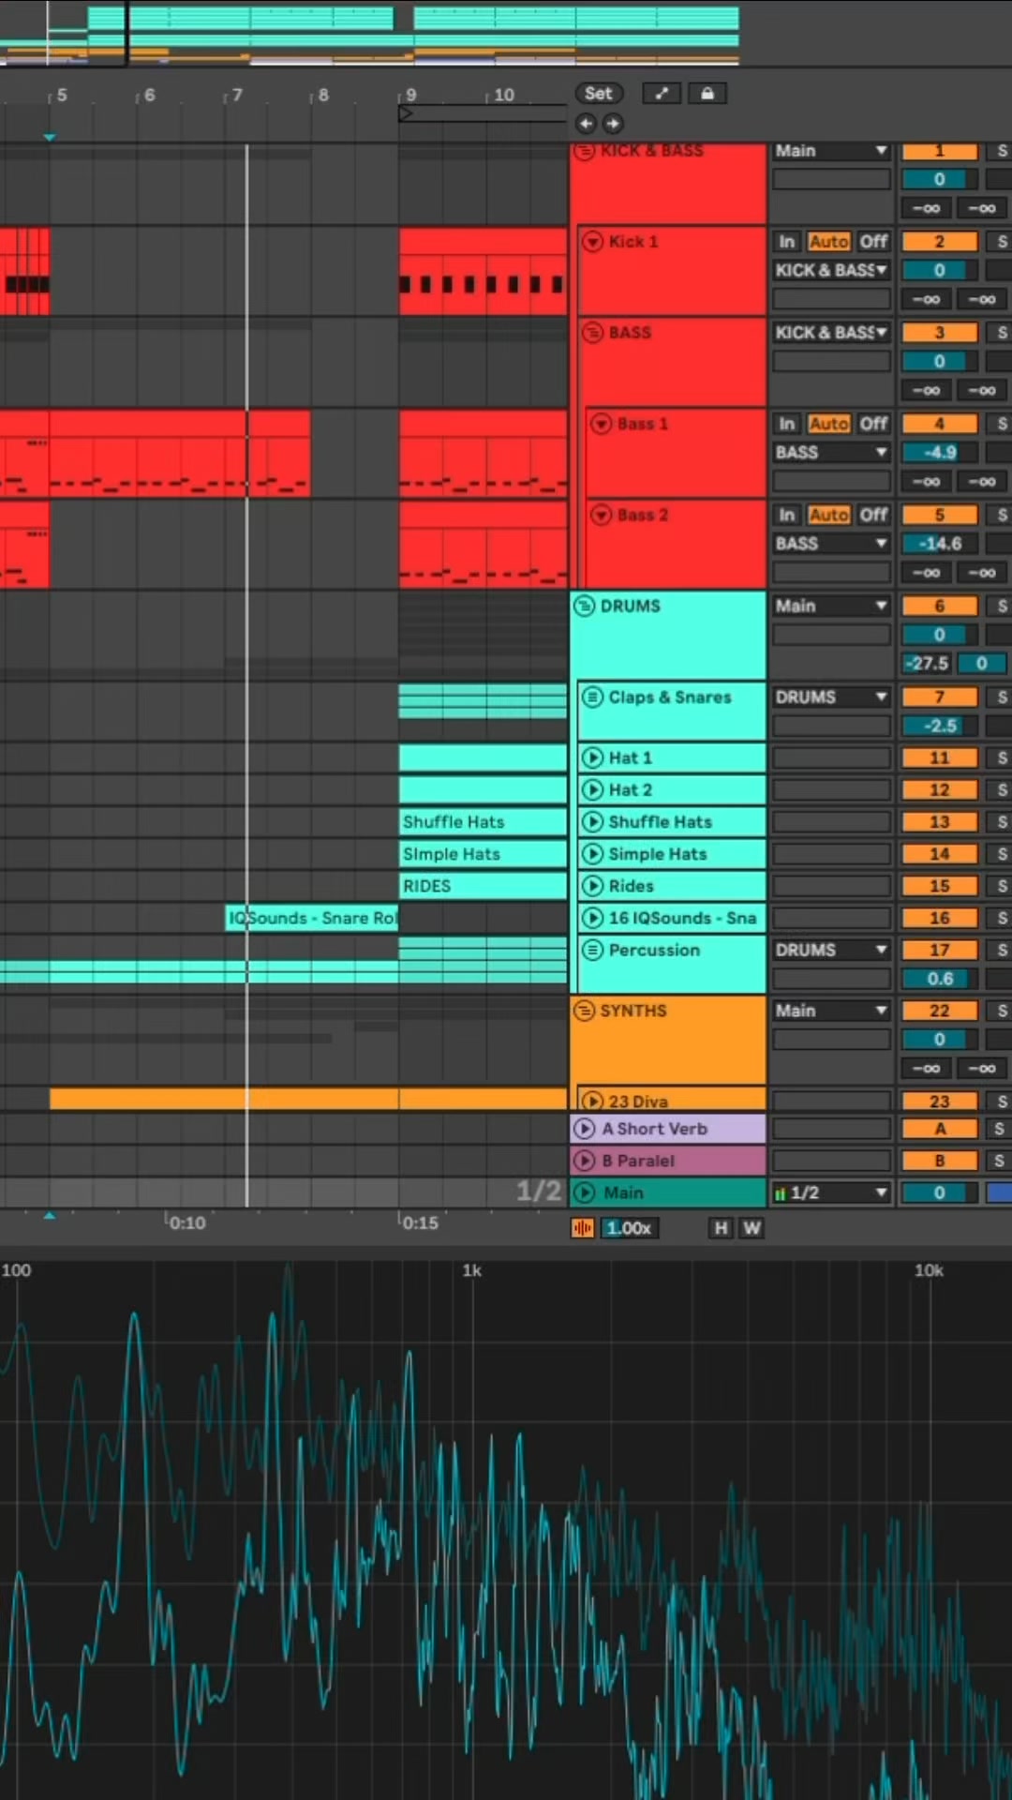
Task: Select the IQSounds Snare Roll clip
Action: 311,918
